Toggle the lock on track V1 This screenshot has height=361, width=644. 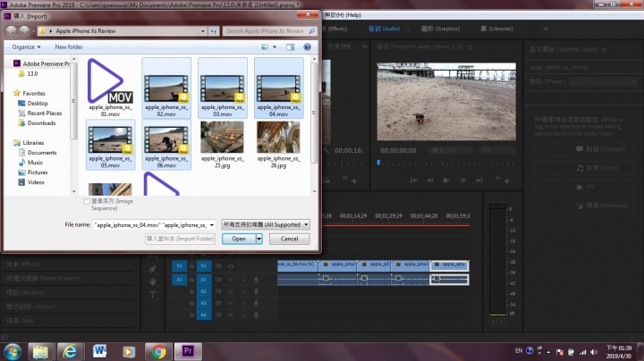pos(191,266)
